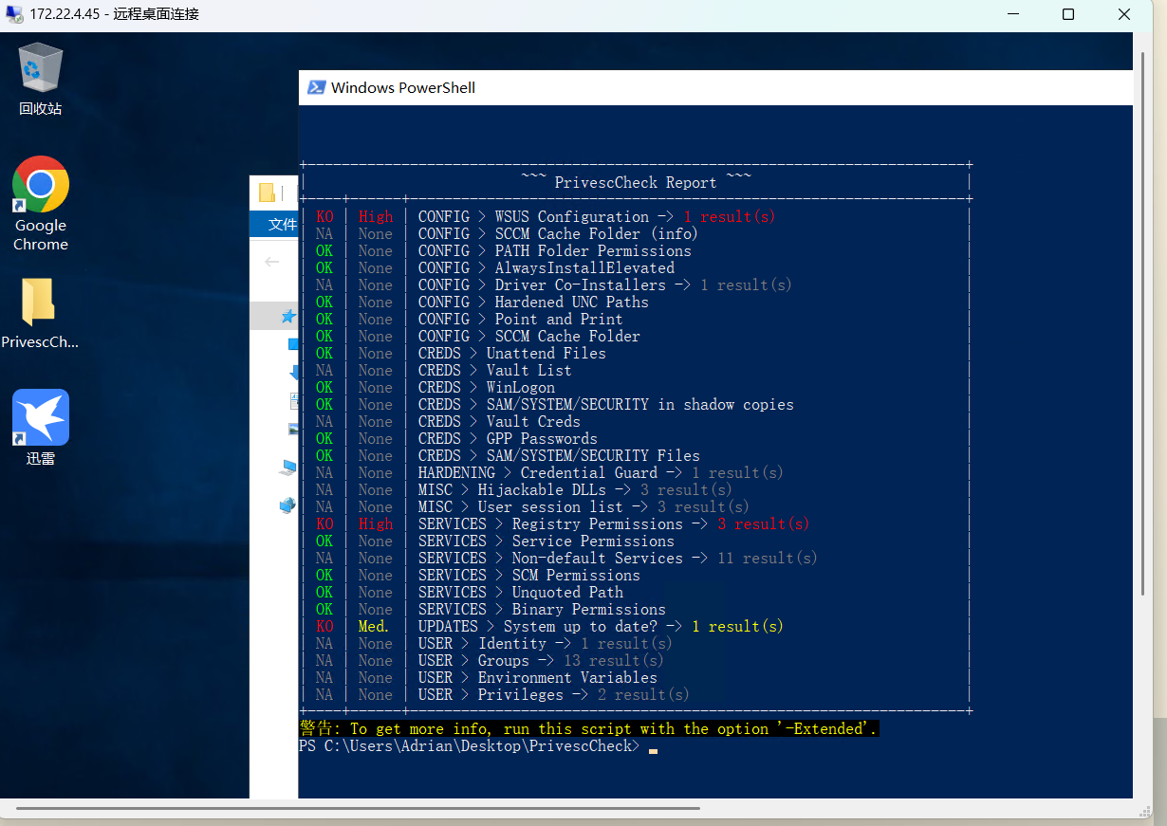1167x826 pixels.
Task: Click at the PowerShell command prompt cursor
Action: coord(653,748)
